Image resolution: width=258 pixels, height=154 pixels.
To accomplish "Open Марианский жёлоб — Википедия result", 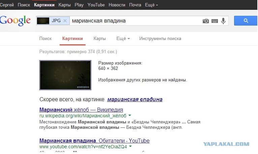I will [x=81, y=110].
